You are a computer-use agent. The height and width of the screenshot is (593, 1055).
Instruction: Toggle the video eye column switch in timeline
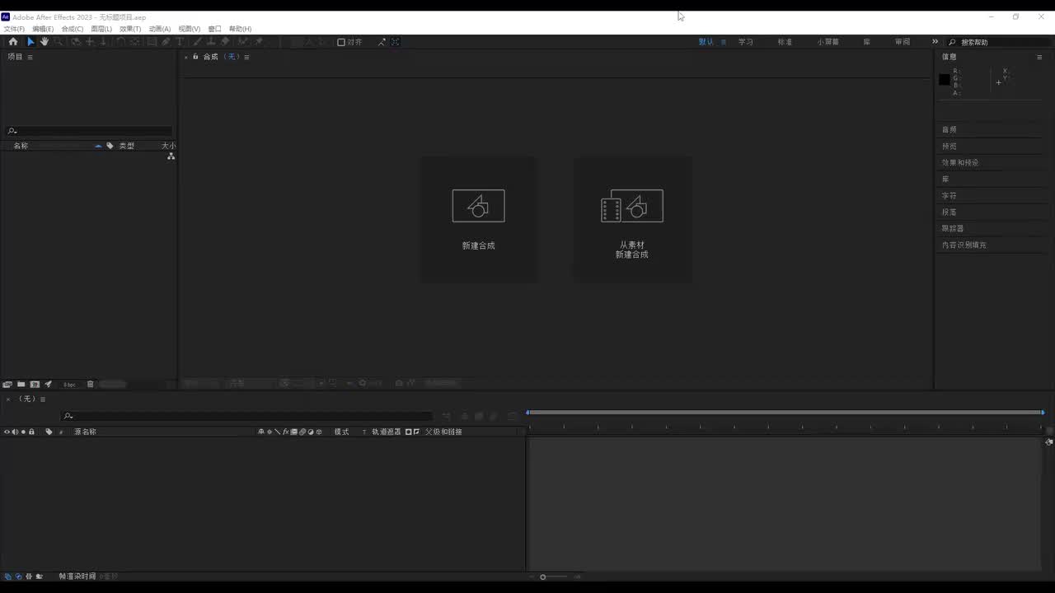(7, 432)
